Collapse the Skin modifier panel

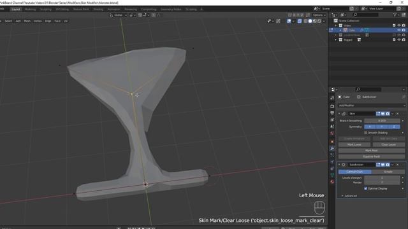(x=339, y=113)
